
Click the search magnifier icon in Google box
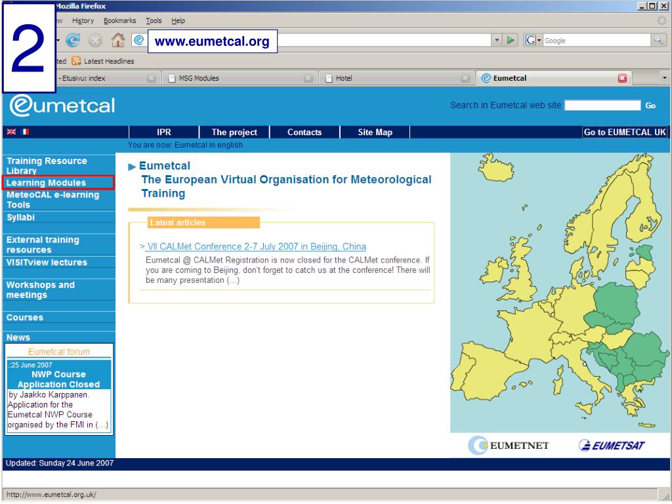click(x=658, y=40)
